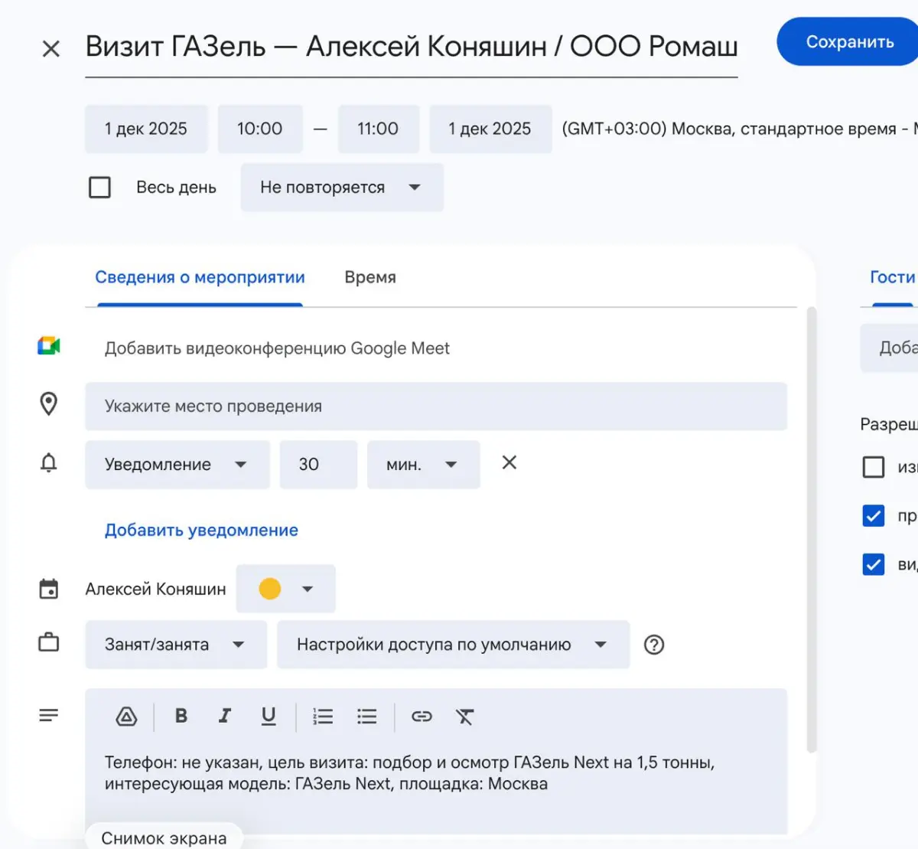Screen dimensions: 918x849
Task: Click the description lines icon
Action: (48, 715)
